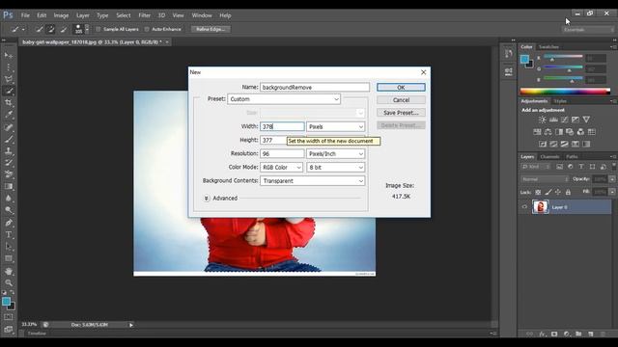Open Background Contents dropdown

pos(313,181)
